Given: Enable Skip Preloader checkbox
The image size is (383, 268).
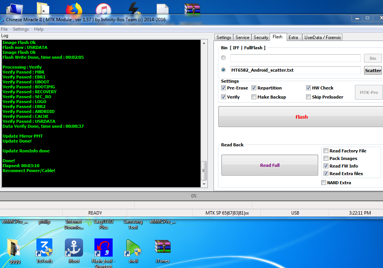Looking at the screenshot, I should [308, 97].
